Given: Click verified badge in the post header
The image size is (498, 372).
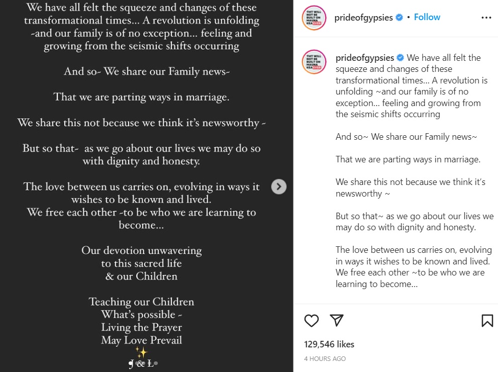Looking at the screenshot, I should pos(400,18).
